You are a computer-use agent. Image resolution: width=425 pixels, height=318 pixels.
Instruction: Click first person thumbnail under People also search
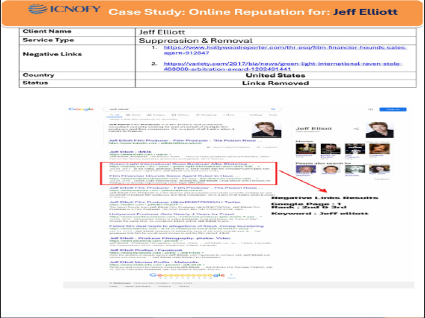(x=306, y=169)
